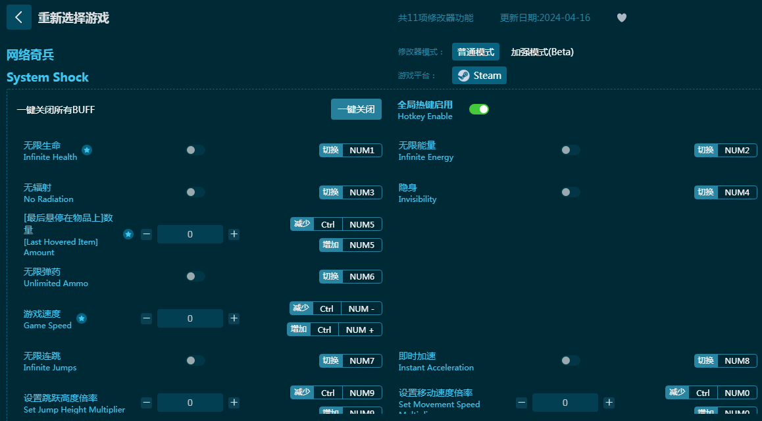762x421 pixels.
Task: Click the Ctrl NUM + increase hotkey
Action: tap(334, 329)
